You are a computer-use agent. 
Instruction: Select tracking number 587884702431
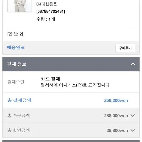(x=51, y=12)
